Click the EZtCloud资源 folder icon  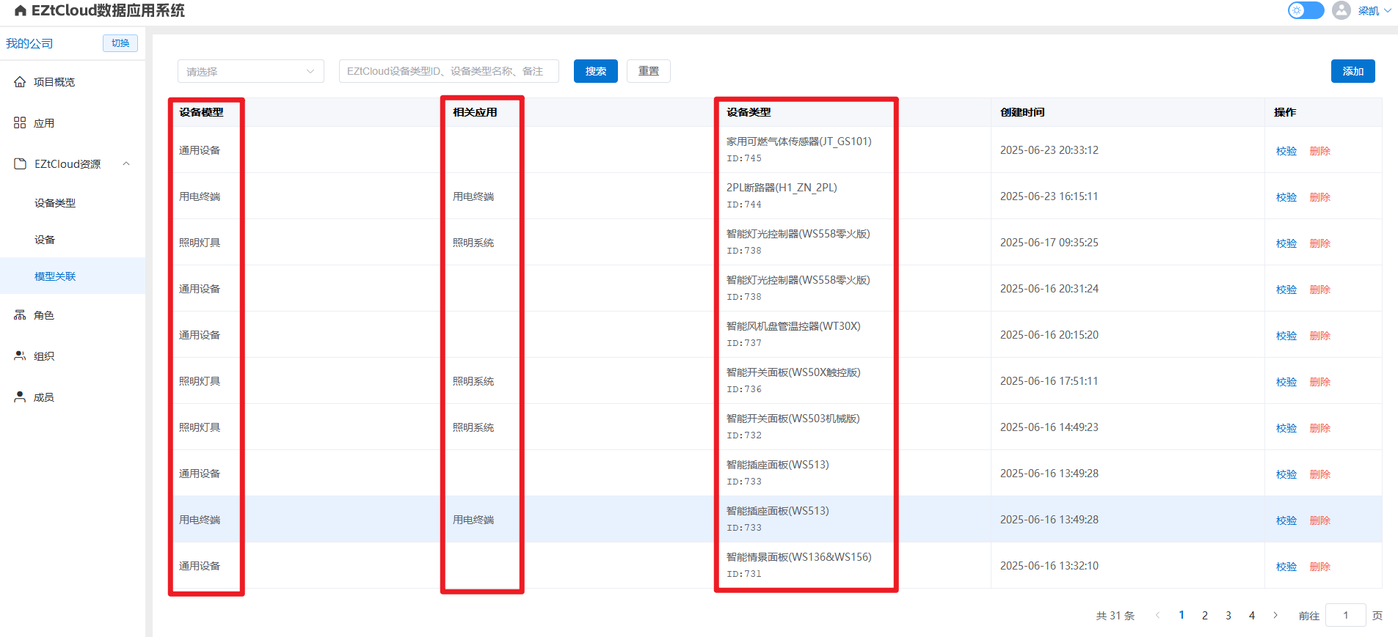20,164
